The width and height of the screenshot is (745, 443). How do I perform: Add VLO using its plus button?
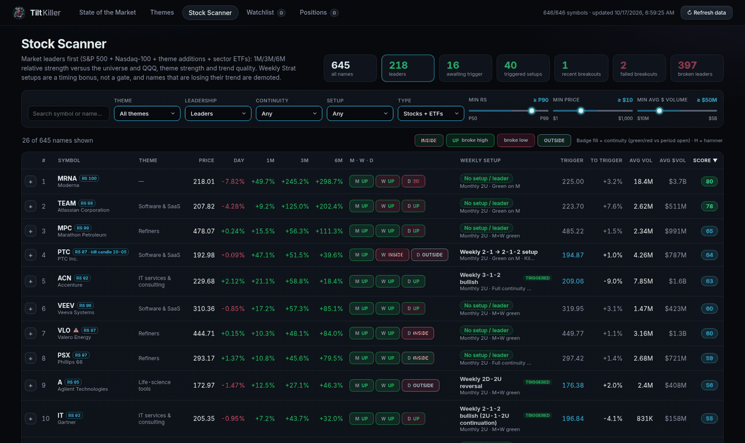coord(30,333)
